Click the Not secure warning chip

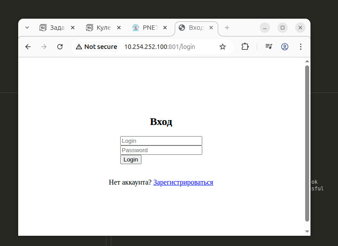(x=97, y=47)
